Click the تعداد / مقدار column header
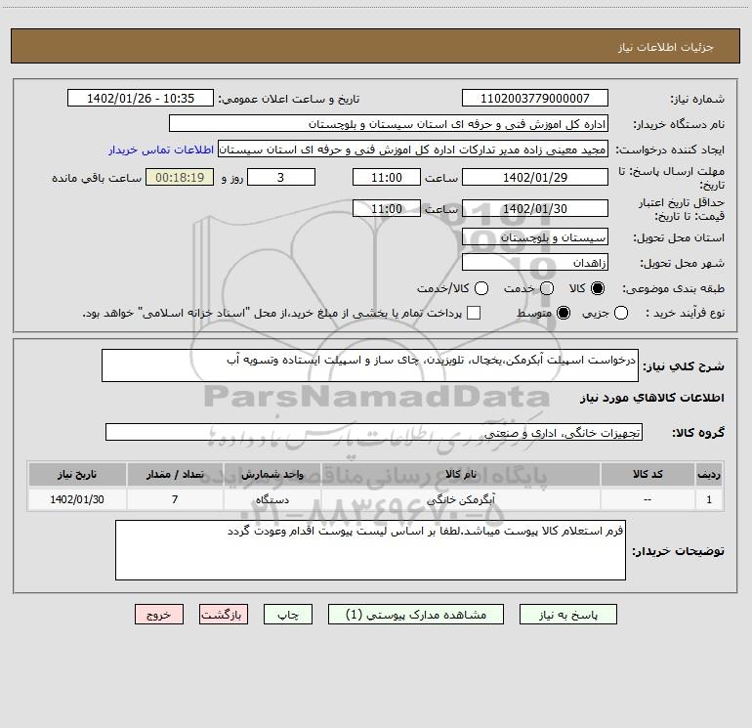Viewport: 752px width, 728px height. click(x=175, y=475)
